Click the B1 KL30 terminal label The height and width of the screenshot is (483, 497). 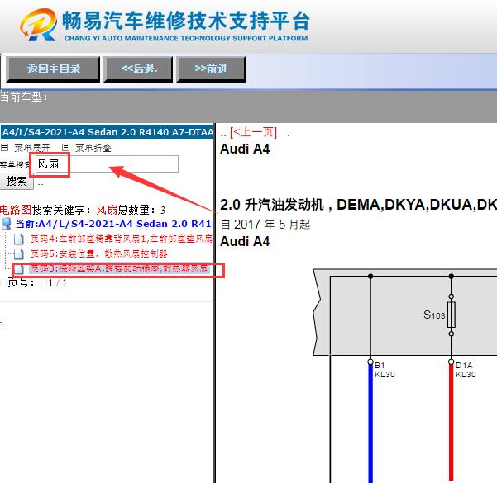tap(385, 370)
